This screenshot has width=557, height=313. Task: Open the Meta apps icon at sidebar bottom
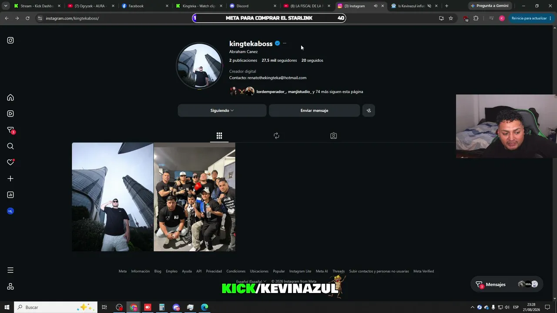click(10, 286)
